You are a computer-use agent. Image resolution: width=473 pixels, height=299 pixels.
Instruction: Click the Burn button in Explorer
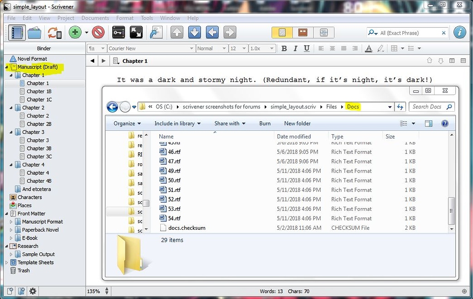pyautogui.click(x=265, y=123)
